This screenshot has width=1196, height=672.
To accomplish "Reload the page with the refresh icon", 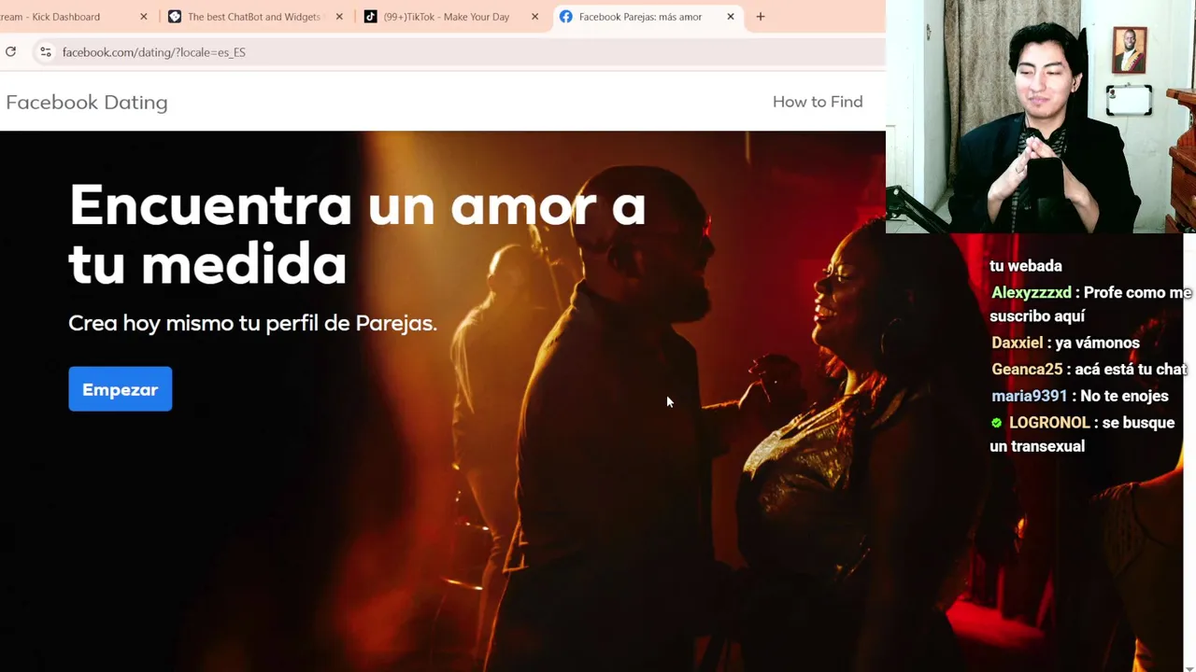I will point(11,52).
